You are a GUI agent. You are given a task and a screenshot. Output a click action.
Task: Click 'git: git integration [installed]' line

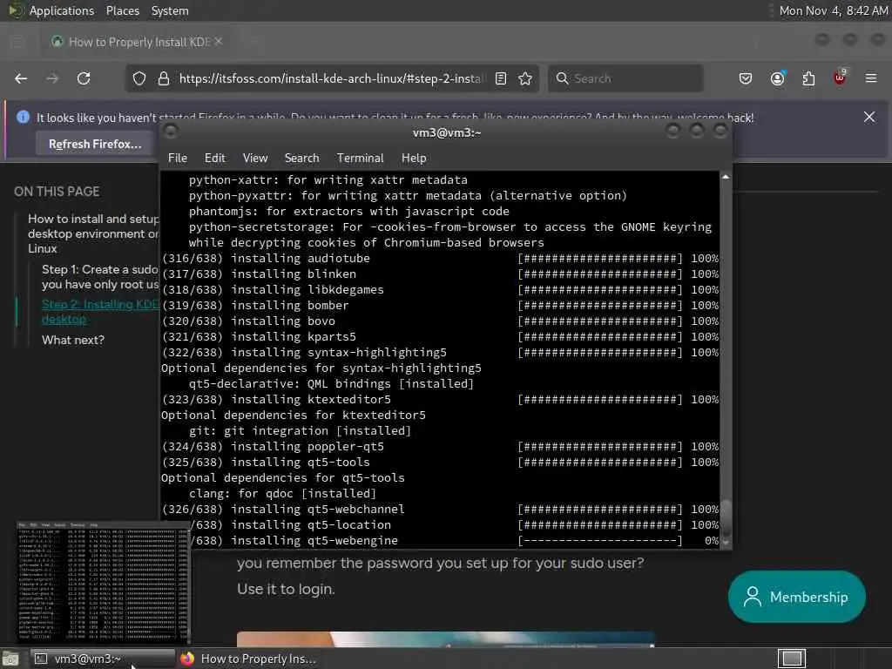300,430
